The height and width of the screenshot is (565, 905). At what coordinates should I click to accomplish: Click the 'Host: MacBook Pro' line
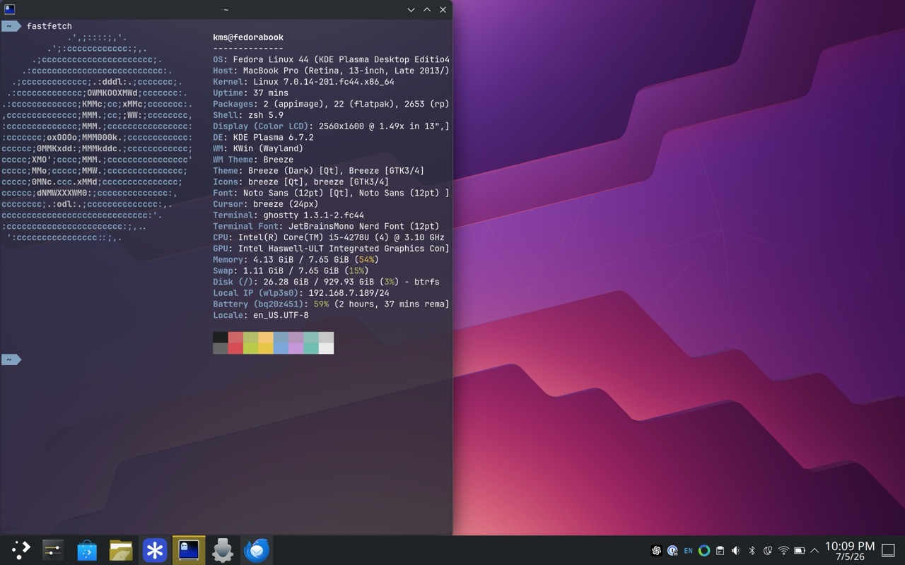(331, 71)
